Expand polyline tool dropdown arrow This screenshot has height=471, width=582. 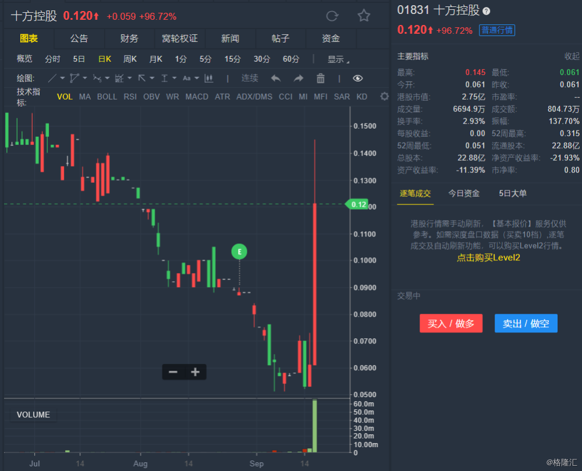click(85, 79)
